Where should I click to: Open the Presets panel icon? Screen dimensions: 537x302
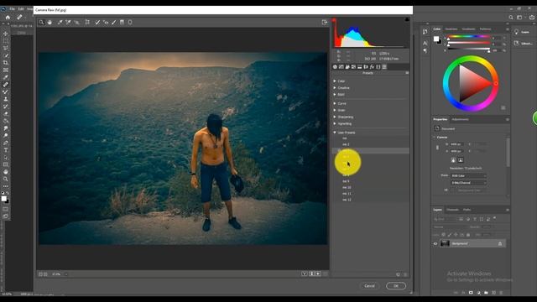tap(384, 67)
